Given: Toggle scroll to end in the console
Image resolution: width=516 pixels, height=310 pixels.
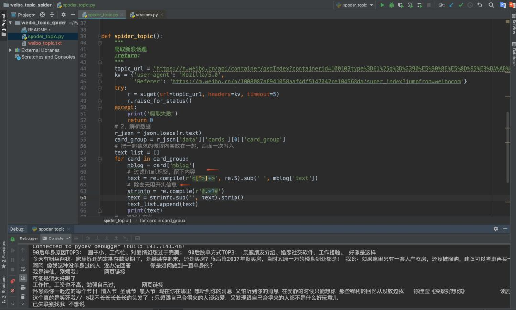Looking at the screenshot, I should 23,278.
